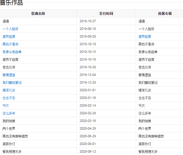Select the date 2019-09-20

88,37
